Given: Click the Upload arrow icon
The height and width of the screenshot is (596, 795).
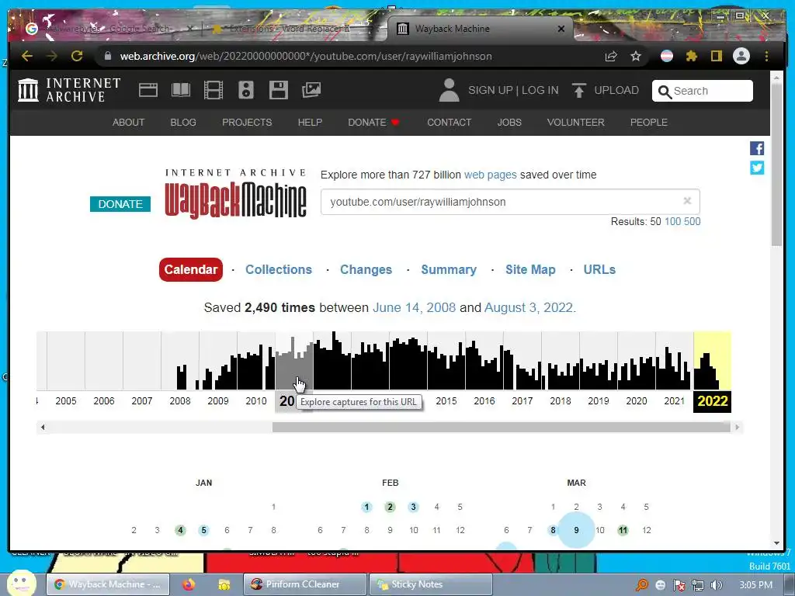Looking at the screenshot, I should (x=578, y=90).
